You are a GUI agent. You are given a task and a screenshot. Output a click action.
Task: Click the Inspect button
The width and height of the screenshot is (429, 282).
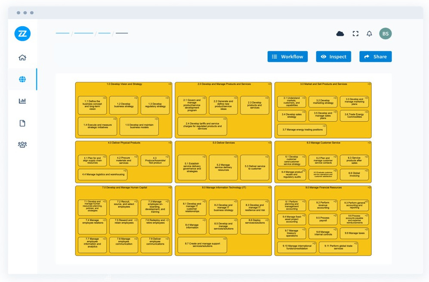pyautogui.click(x=333, y=57)
